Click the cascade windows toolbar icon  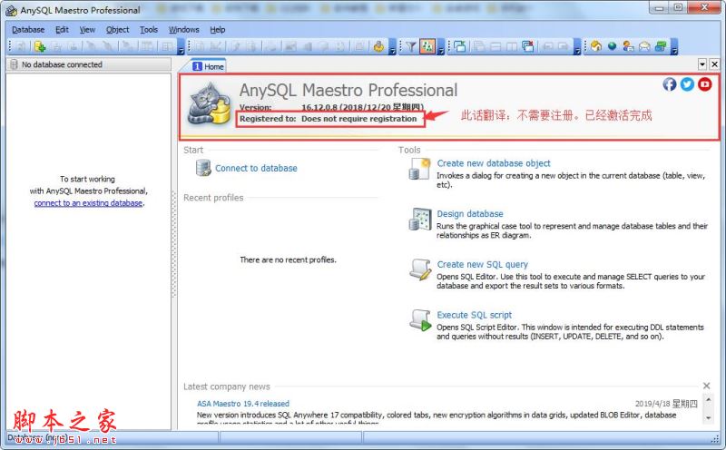[479, 46]
